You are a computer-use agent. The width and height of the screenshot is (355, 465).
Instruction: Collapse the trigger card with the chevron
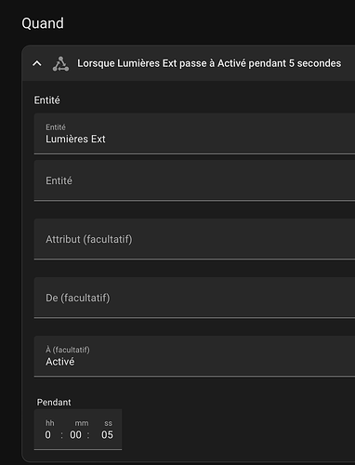pos(37,63)
